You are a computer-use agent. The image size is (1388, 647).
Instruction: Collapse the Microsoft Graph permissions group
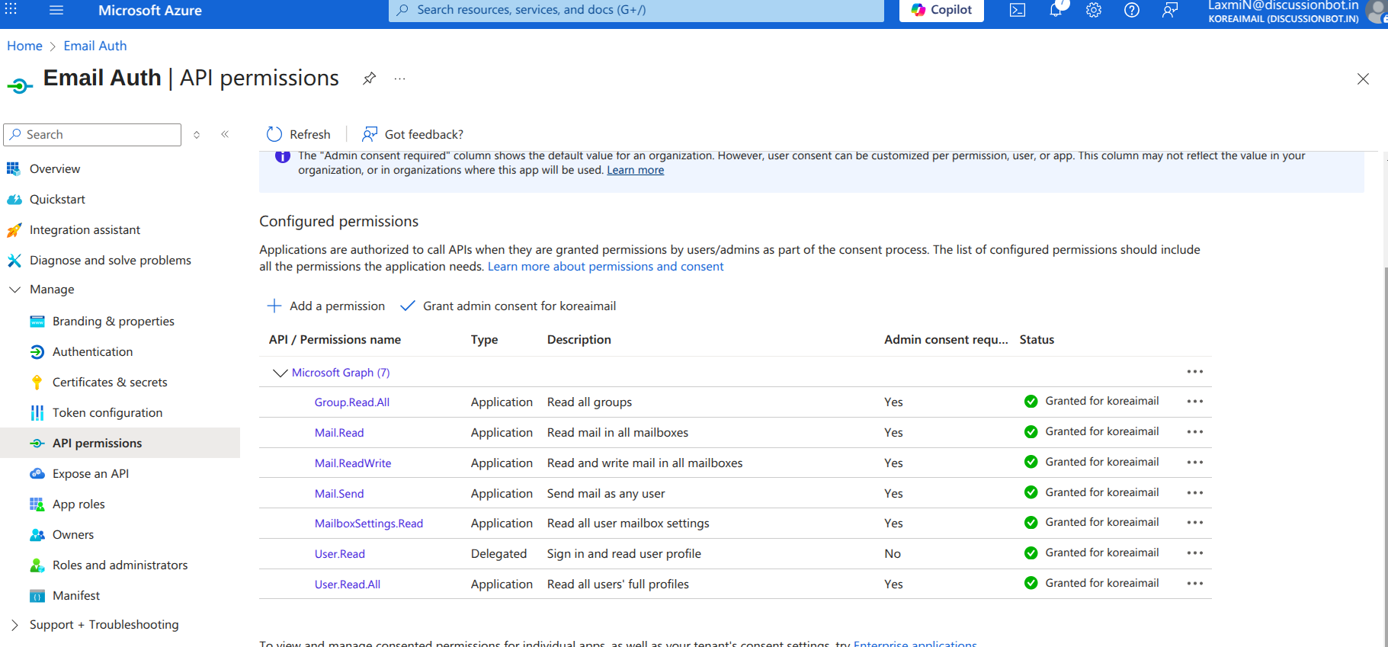(x=280, y=373)
